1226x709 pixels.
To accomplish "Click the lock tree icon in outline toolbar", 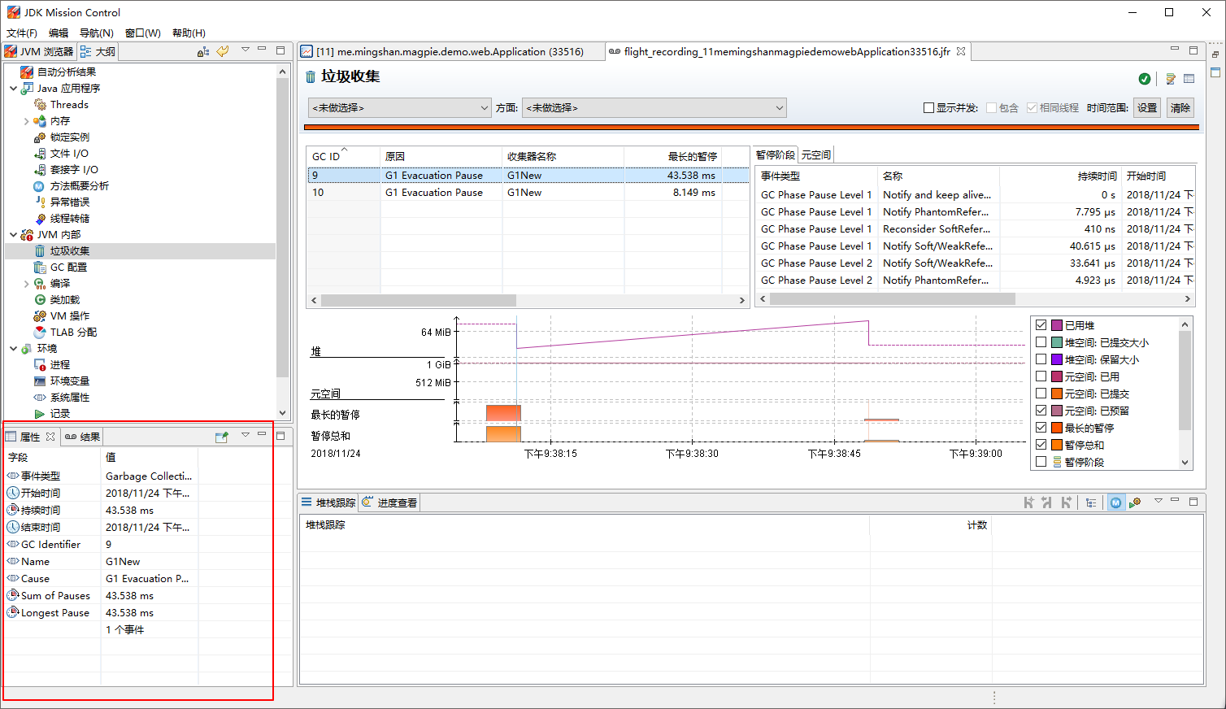I will [203, 51].
